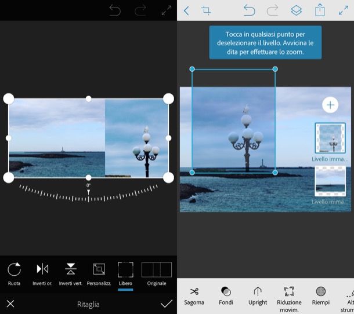Image resolution: width=354 pixels, height=314 pixels.
Task: Confirm the crop with checkmark
Action: point(167,304)
